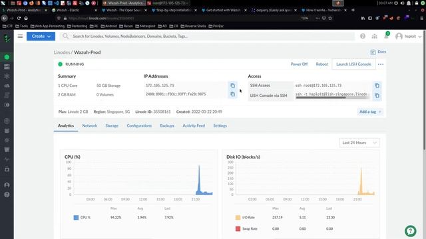This screenshot has width=426, height=239.
Task: Focus the Linodes search field
Action: click(x=208, y=36)
